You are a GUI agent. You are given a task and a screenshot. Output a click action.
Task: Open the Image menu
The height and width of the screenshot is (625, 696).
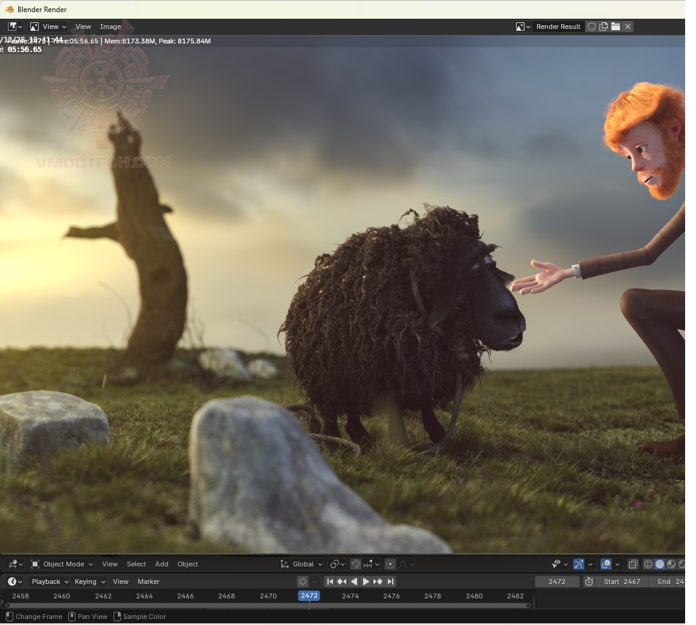coord(111,27)
